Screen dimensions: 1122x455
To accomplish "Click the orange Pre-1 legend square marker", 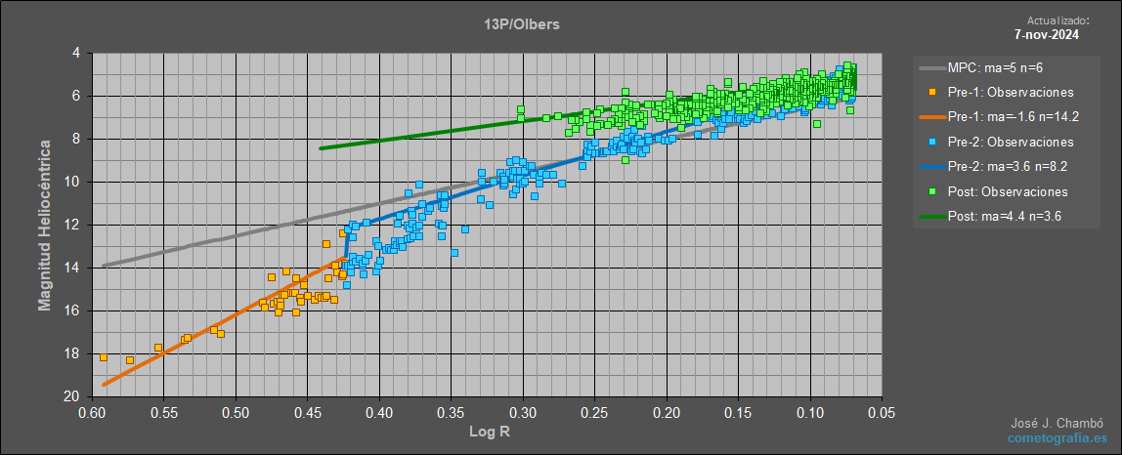I will point(931,93).
